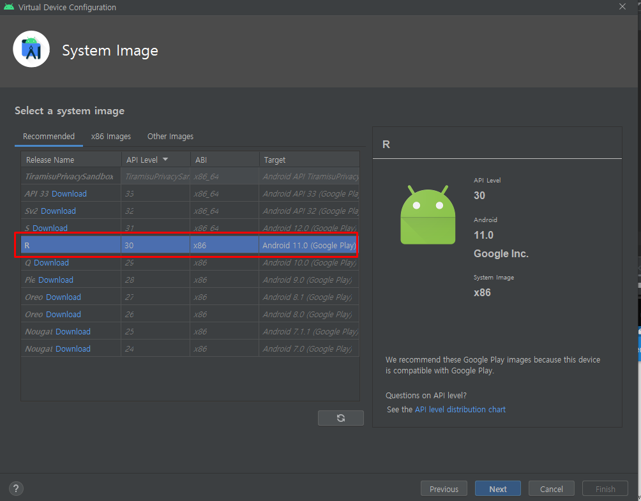Screen dimensions: 641x501
Task: Download the Nougat API 25 image
Action: [73, 331]
